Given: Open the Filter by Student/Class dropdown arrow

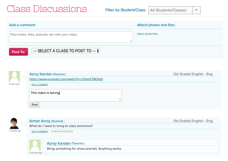Looking at the screenshot, I should coord(196,10).
